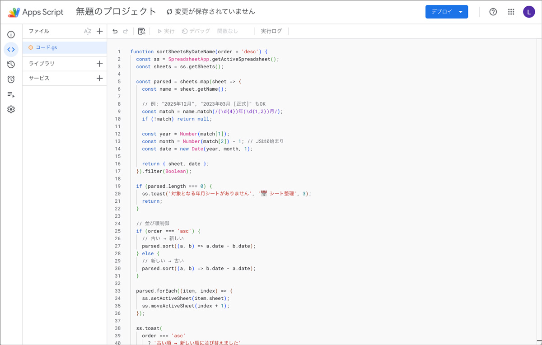Open the Overview info icon in sidebar

coord(11,35)
